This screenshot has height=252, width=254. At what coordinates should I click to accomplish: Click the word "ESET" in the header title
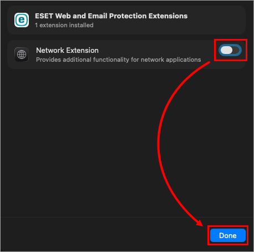(x=44, y=16)
